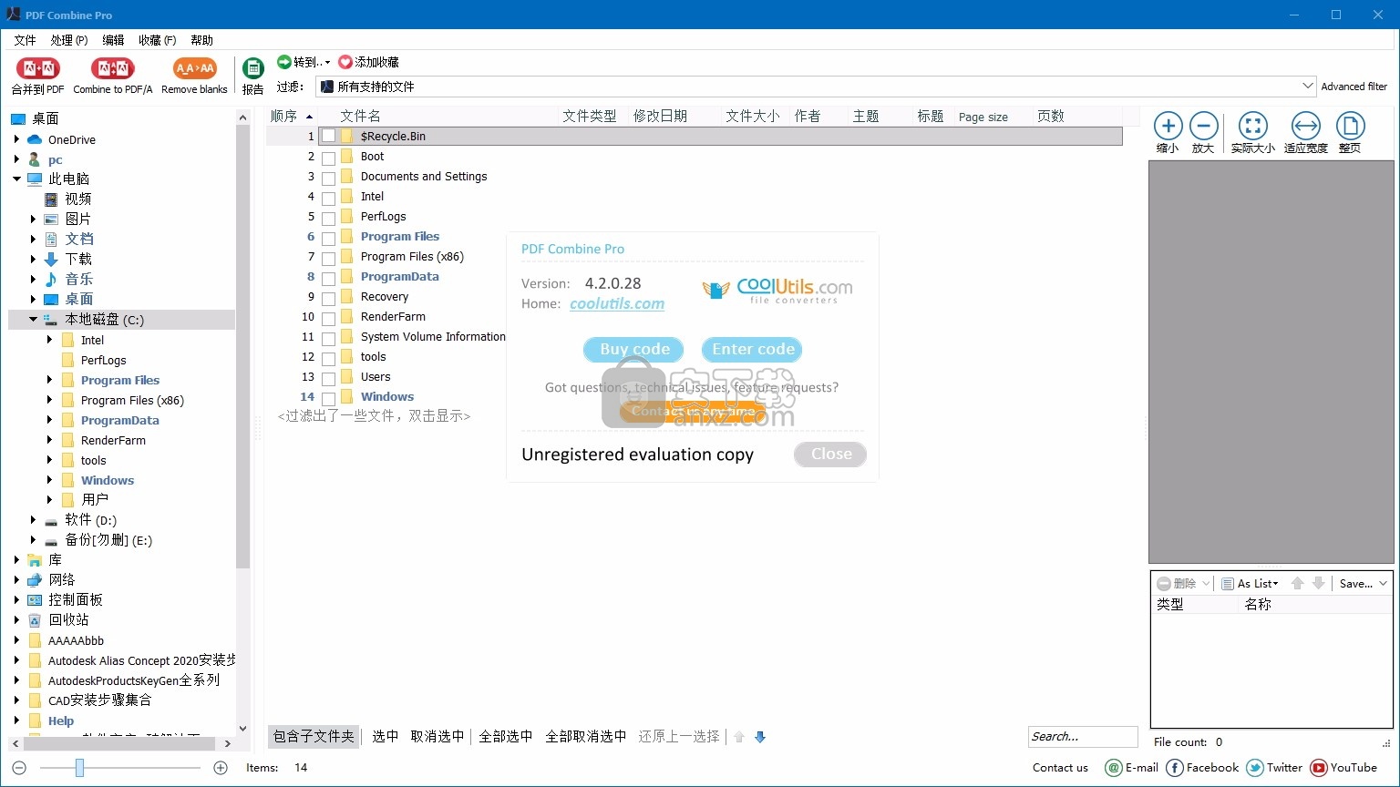Check the Program Files (x86) row checkbox
1400x787 pixels.
tap(328, 259)
